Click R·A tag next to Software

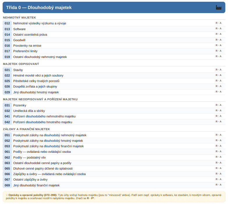[218, 28]
